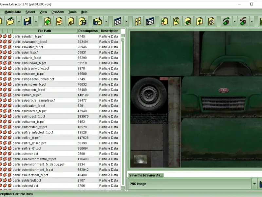Open the Preview menu

(58, 12)
